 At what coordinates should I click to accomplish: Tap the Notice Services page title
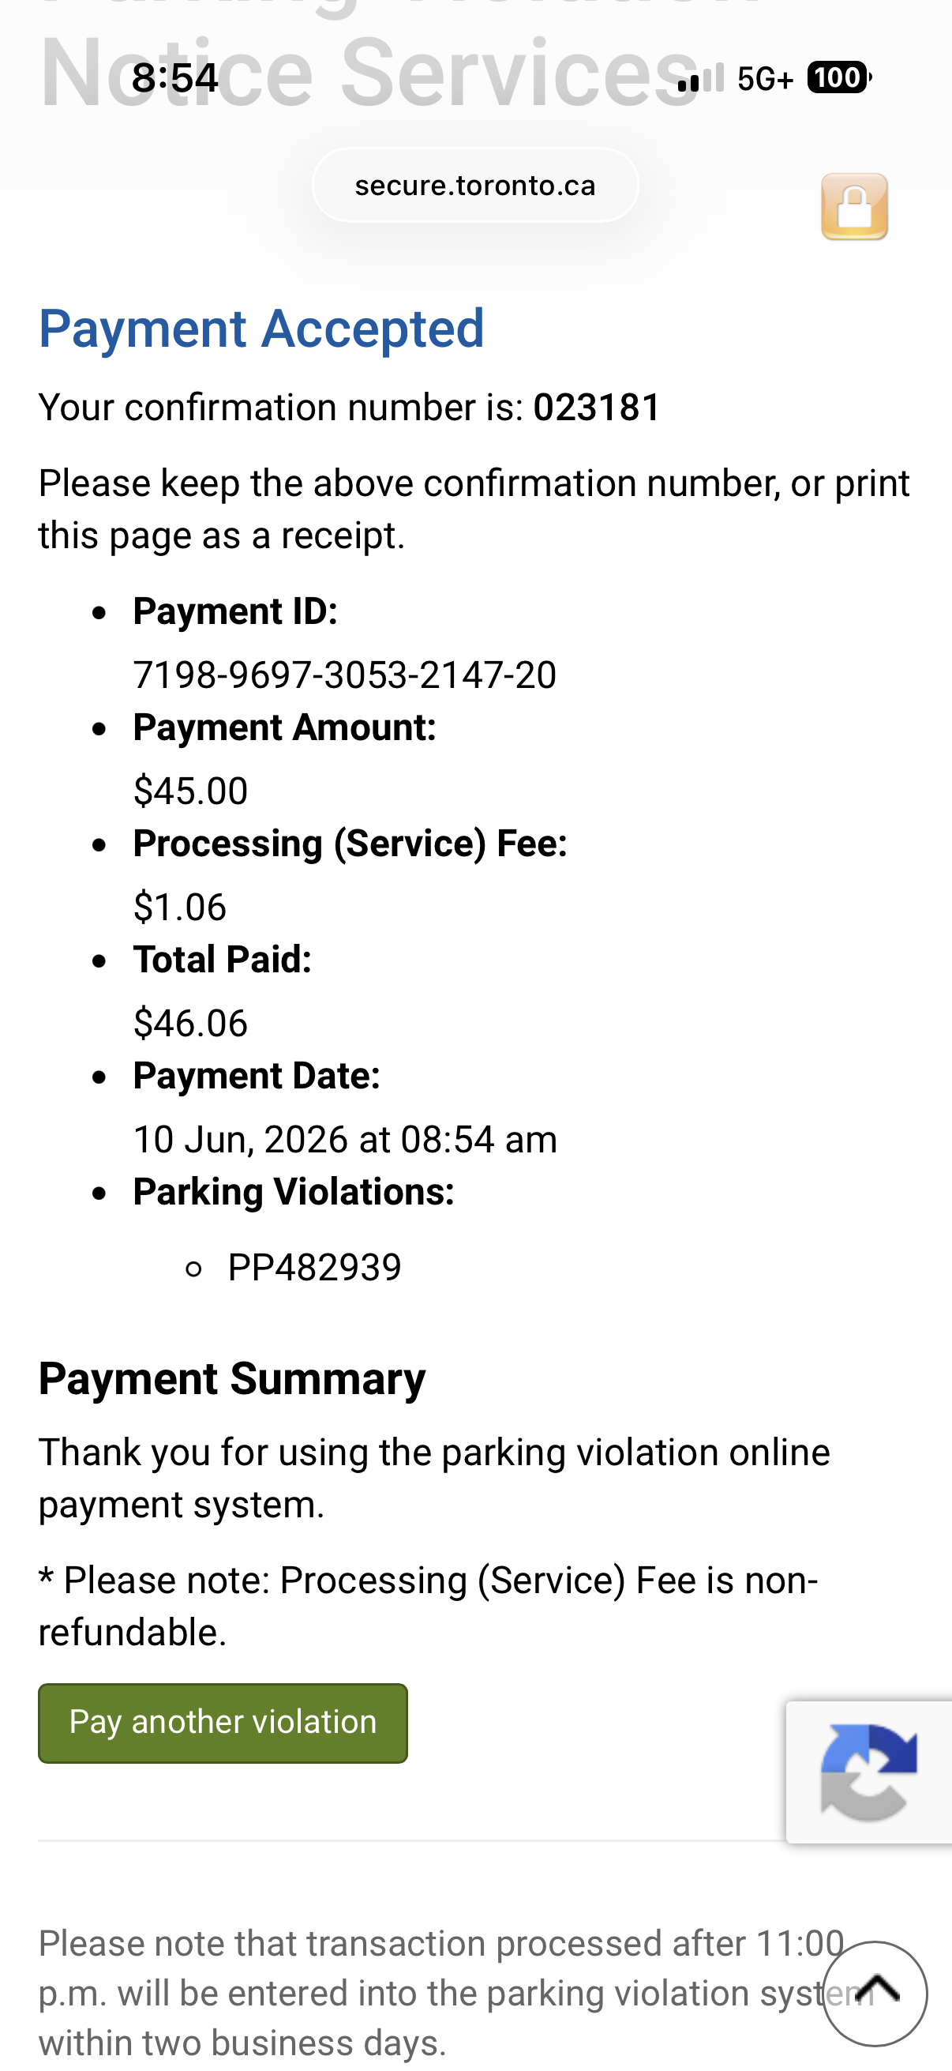click(369, 74)
